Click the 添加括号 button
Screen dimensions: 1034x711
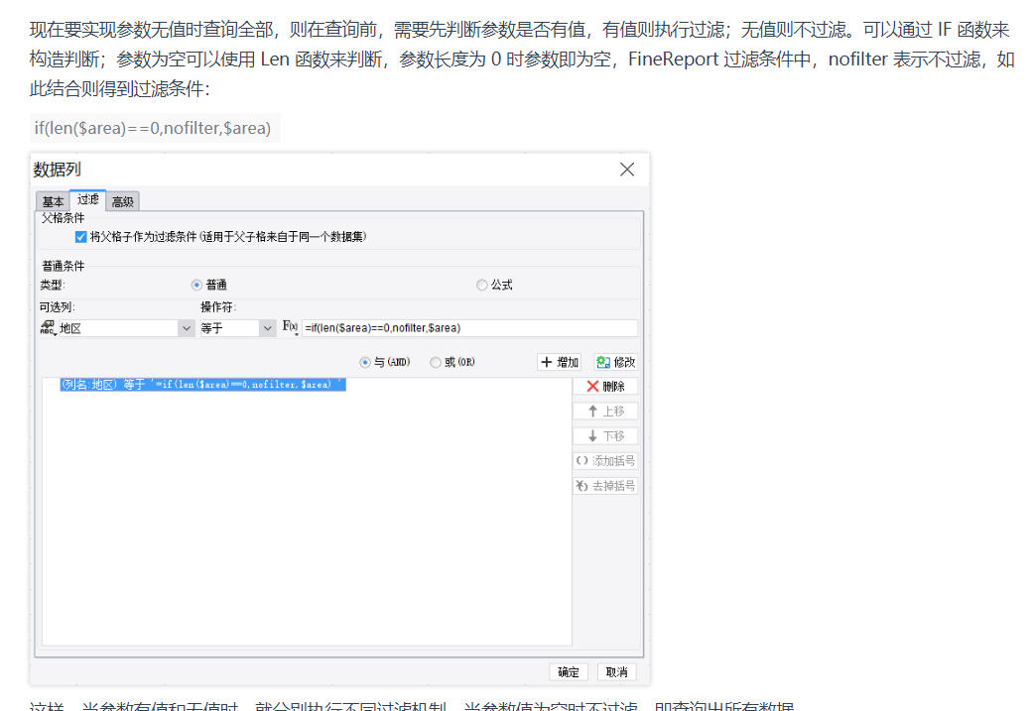click(x=605, y=460)
